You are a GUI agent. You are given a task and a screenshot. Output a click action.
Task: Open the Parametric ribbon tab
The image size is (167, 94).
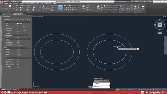(22, 3)
